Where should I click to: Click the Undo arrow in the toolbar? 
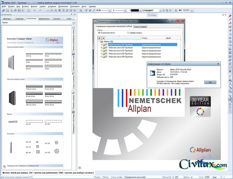pyautogui.click(x=34, y=10)
